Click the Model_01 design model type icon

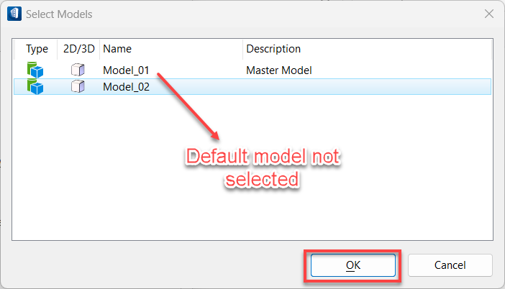[35, 70]
